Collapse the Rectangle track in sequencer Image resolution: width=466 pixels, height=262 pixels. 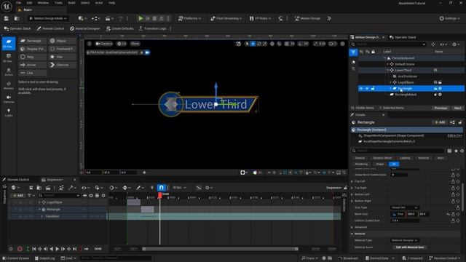tap(39, 210)
